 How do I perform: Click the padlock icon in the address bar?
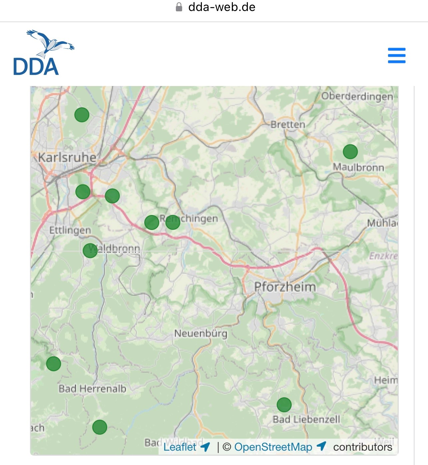(x=179, y=7)
